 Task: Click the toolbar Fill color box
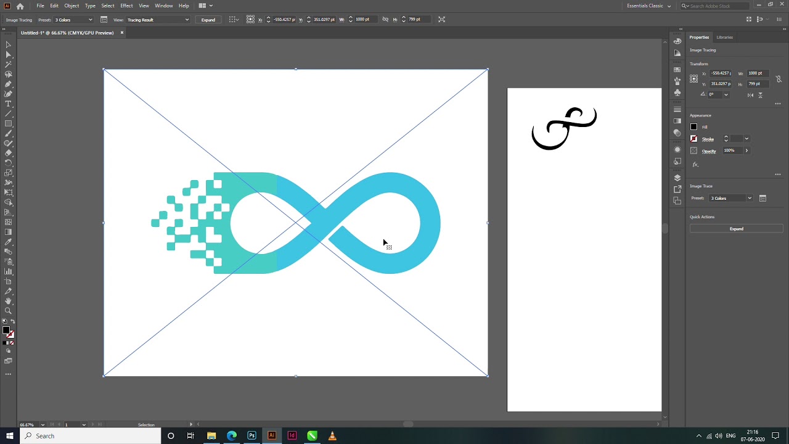[6, 330]
